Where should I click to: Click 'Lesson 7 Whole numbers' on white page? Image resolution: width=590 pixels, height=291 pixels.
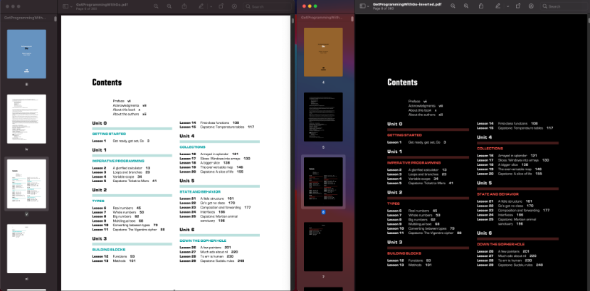(x=118, y=212)
